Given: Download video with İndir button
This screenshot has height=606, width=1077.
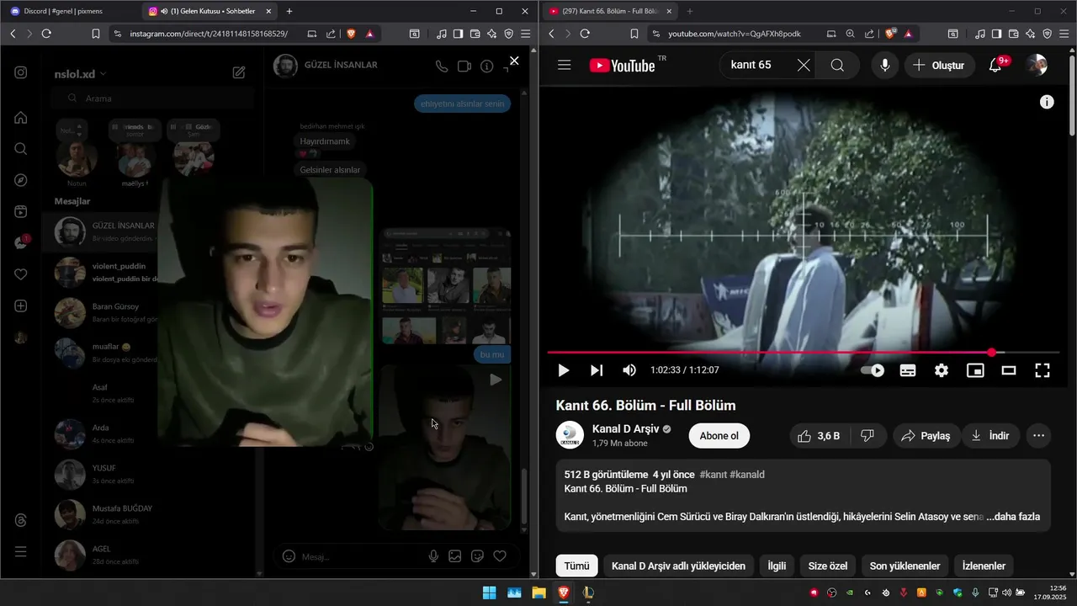Looking at the screenshot, I should (990, 436).
